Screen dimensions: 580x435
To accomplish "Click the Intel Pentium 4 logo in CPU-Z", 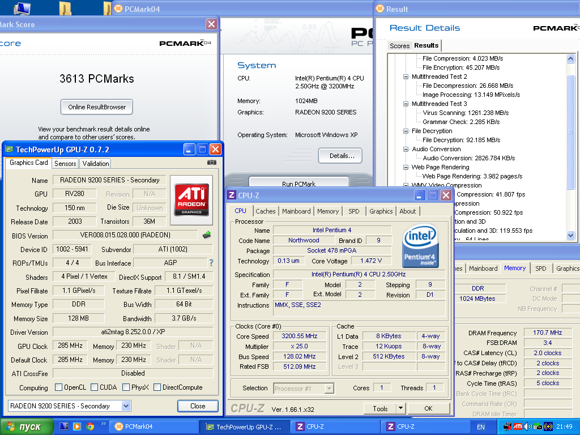I will [420, 246].
